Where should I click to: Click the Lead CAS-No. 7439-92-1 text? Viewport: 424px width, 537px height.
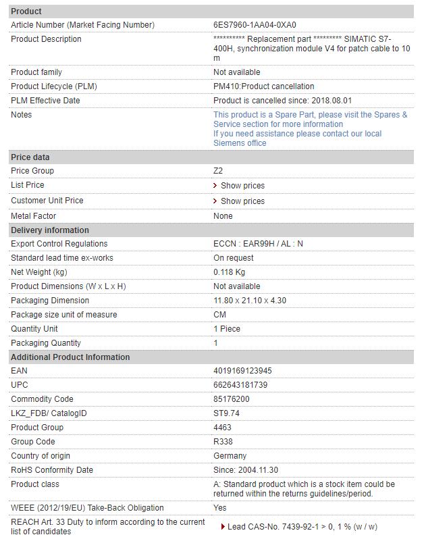[x=302, y=527]
